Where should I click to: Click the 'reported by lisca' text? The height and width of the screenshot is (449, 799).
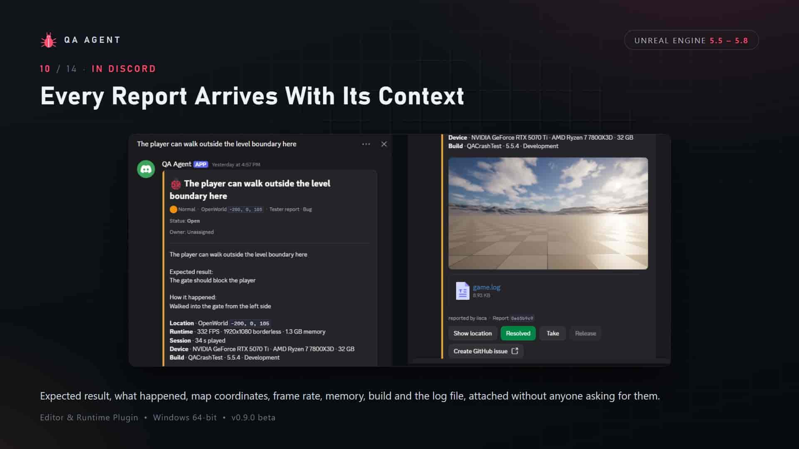467,318
